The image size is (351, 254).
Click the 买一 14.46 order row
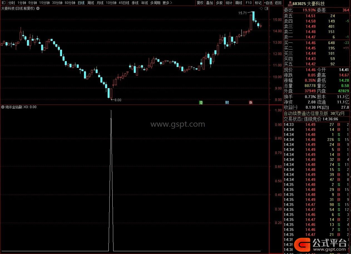point(317,43)
